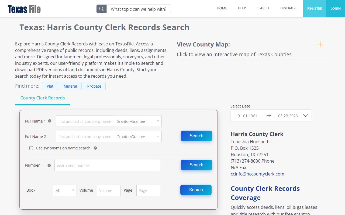
Task: Open the HELP menu item
Action: [x=242, y=8]
